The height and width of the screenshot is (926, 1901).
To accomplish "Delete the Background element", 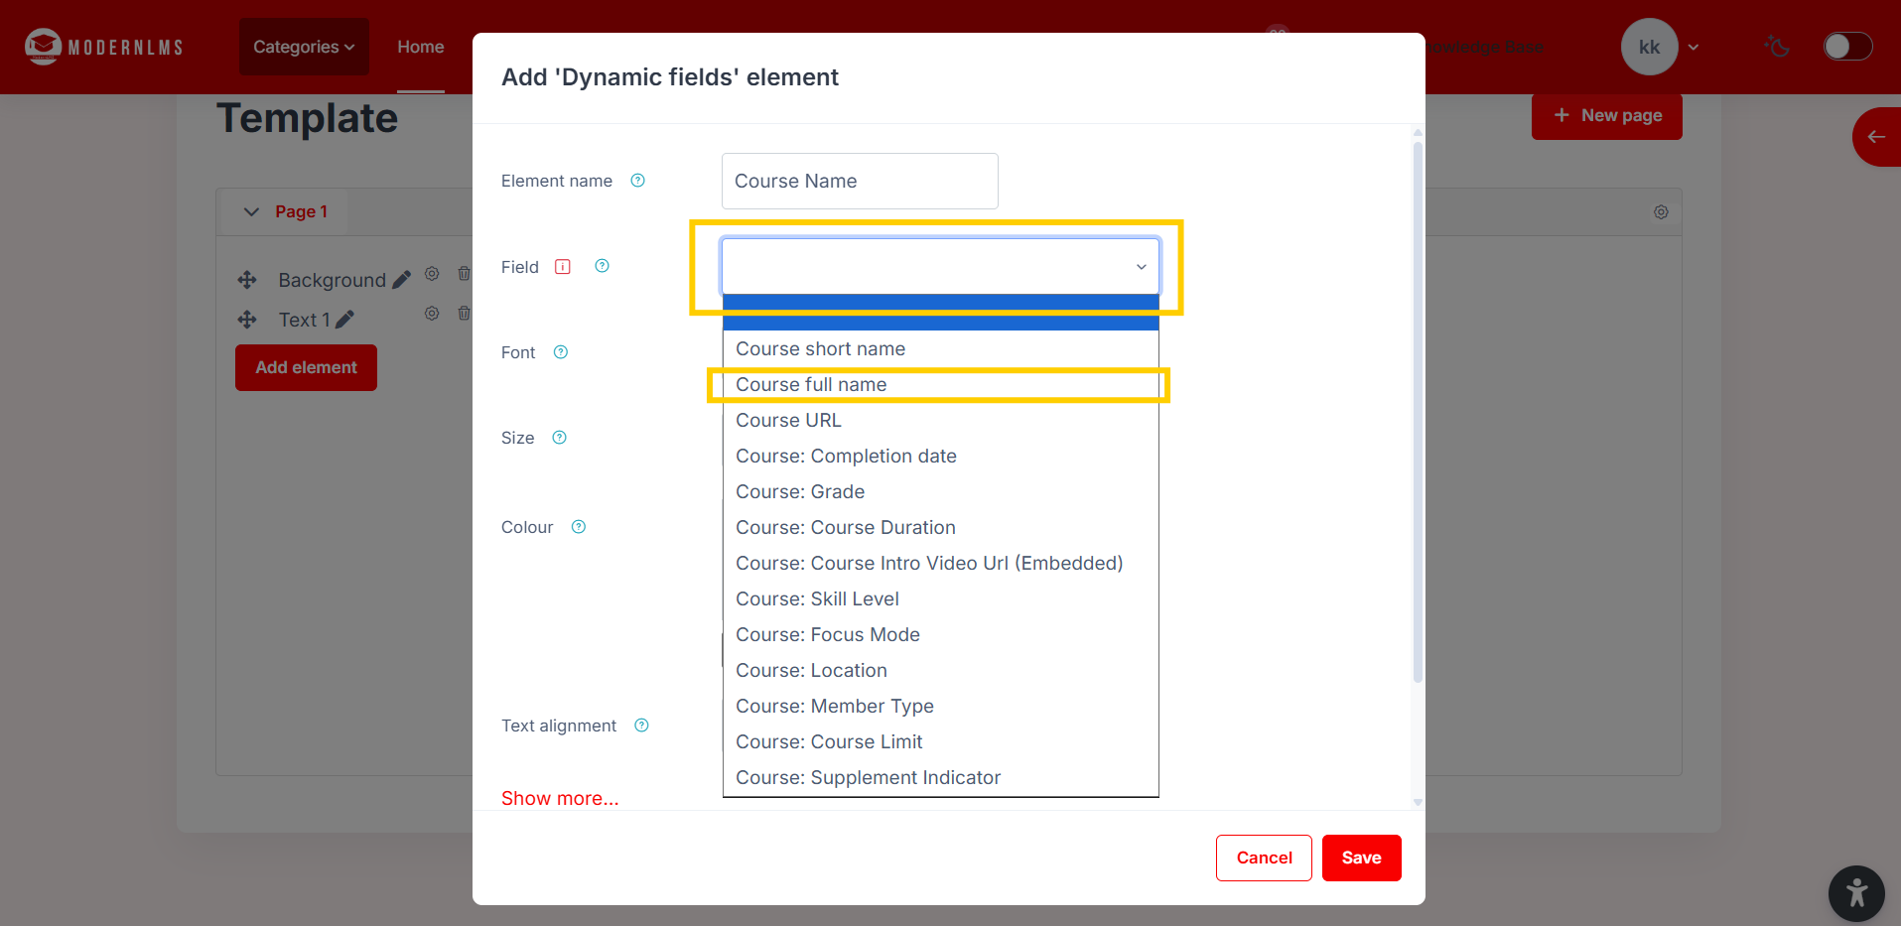I will (x=464, y=274).
